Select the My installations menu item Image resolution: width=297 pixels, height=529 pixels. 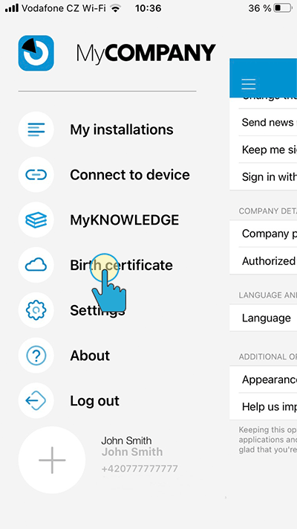pyautogui.click(x=122, y=129)
